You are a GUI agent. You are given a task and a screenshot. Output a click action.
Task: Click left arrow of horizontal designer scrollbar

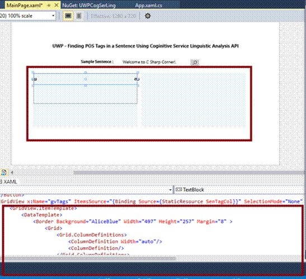(12, 172)
